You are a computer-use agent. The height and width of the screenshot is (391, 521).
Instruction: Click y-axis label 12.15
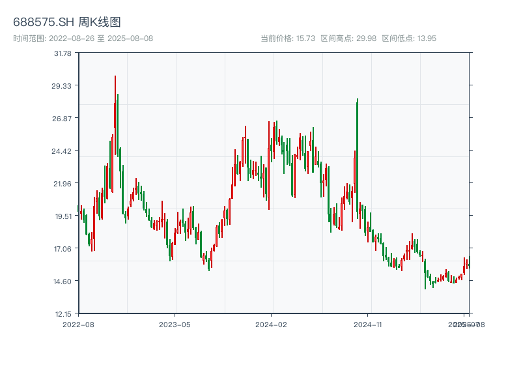[x=63, y=314]
